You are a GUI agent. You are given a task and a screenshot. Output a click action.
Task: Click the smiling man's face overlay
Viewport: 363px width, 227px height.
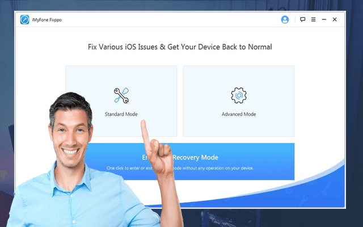[70, 134]
